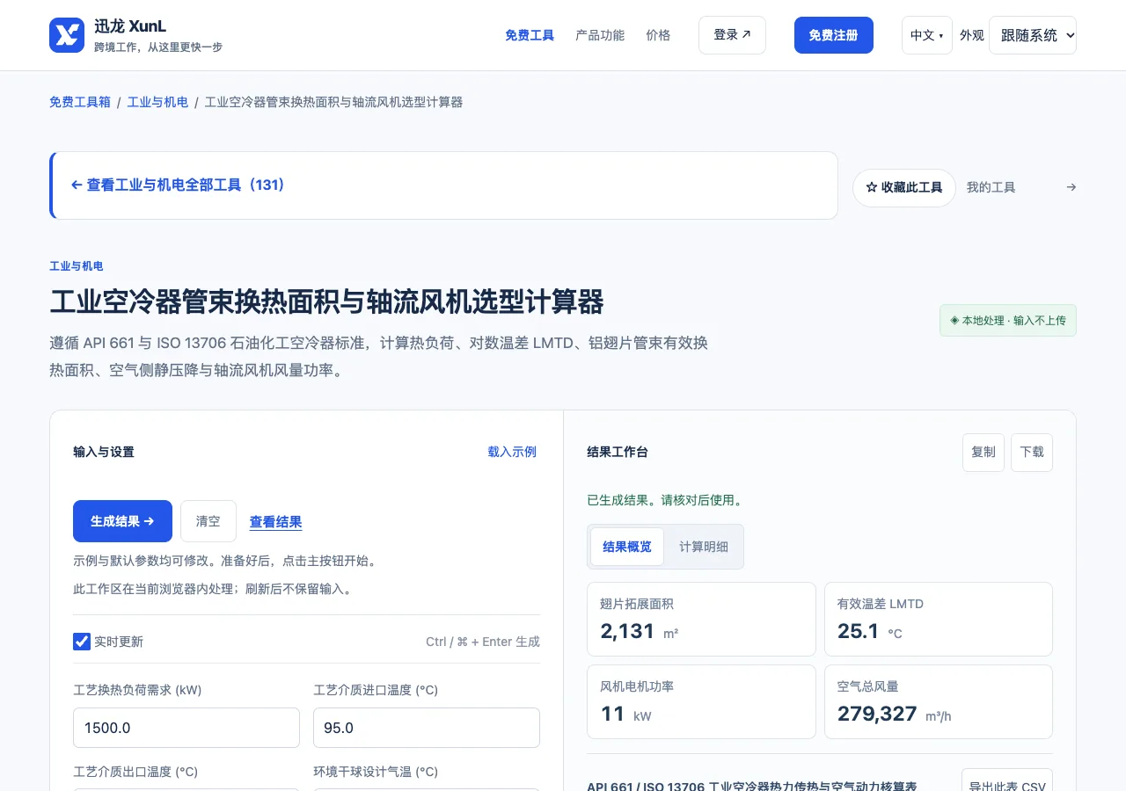
Task: Click the 清空 button
Action: tap(208, 521)
